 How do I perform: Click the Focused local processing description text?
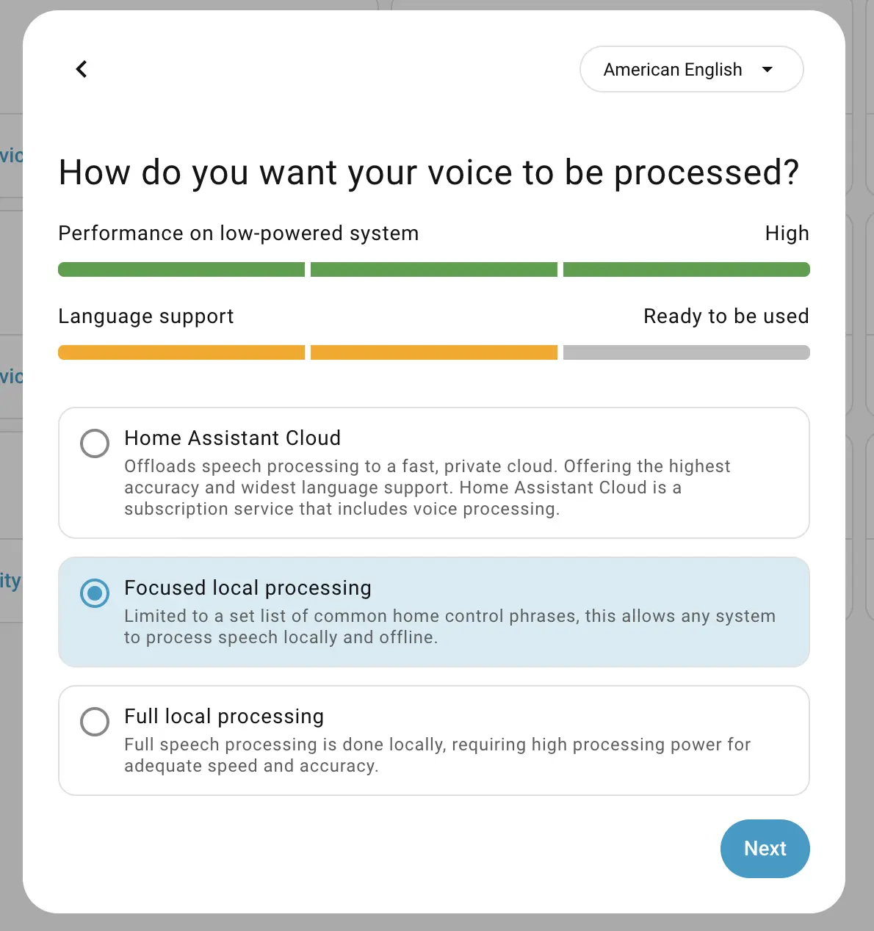(x=449, y=626)
